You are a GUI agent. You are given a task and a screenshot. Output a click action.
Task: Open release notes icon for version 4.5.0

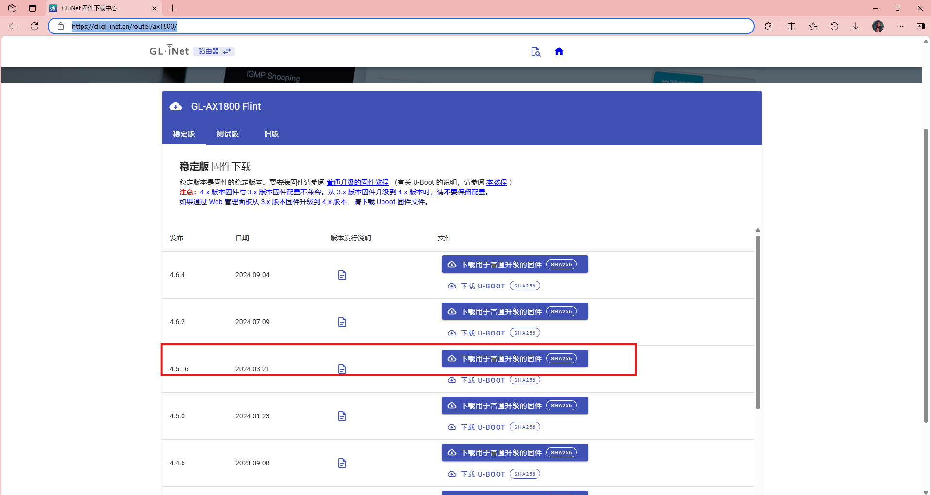(342, 416)
